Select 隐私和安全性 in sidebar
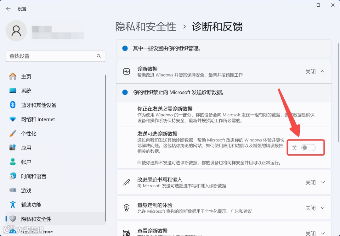 (x=55, y=219)
